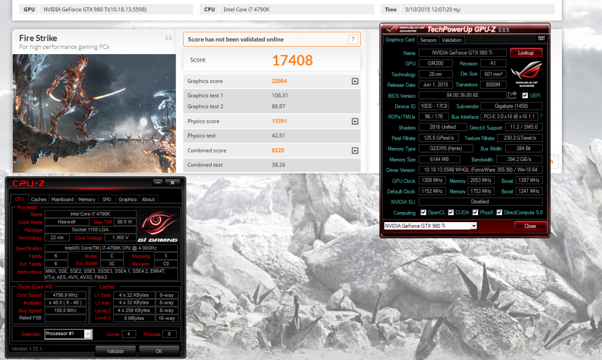Click the Core Speed 4798.9 MHz value

click(x=65, y=295)
